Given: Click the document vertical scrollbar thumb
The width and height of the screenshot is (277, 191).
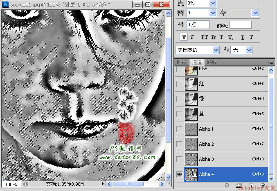Looking at the screenshot, I should (x=168, y=90).
